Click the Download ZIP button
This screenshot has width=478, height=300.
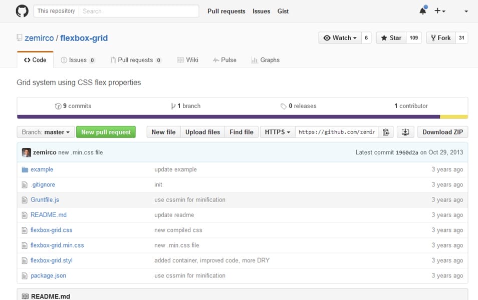pyautogui.click(x=442, y=132)
